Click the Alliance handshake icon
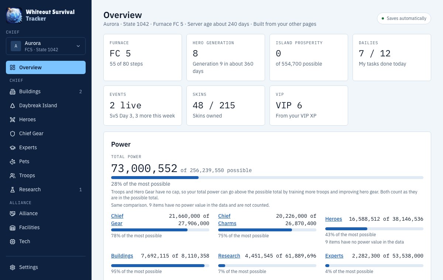Viewport: 443px width, 280px height. [x=13, y=213]
